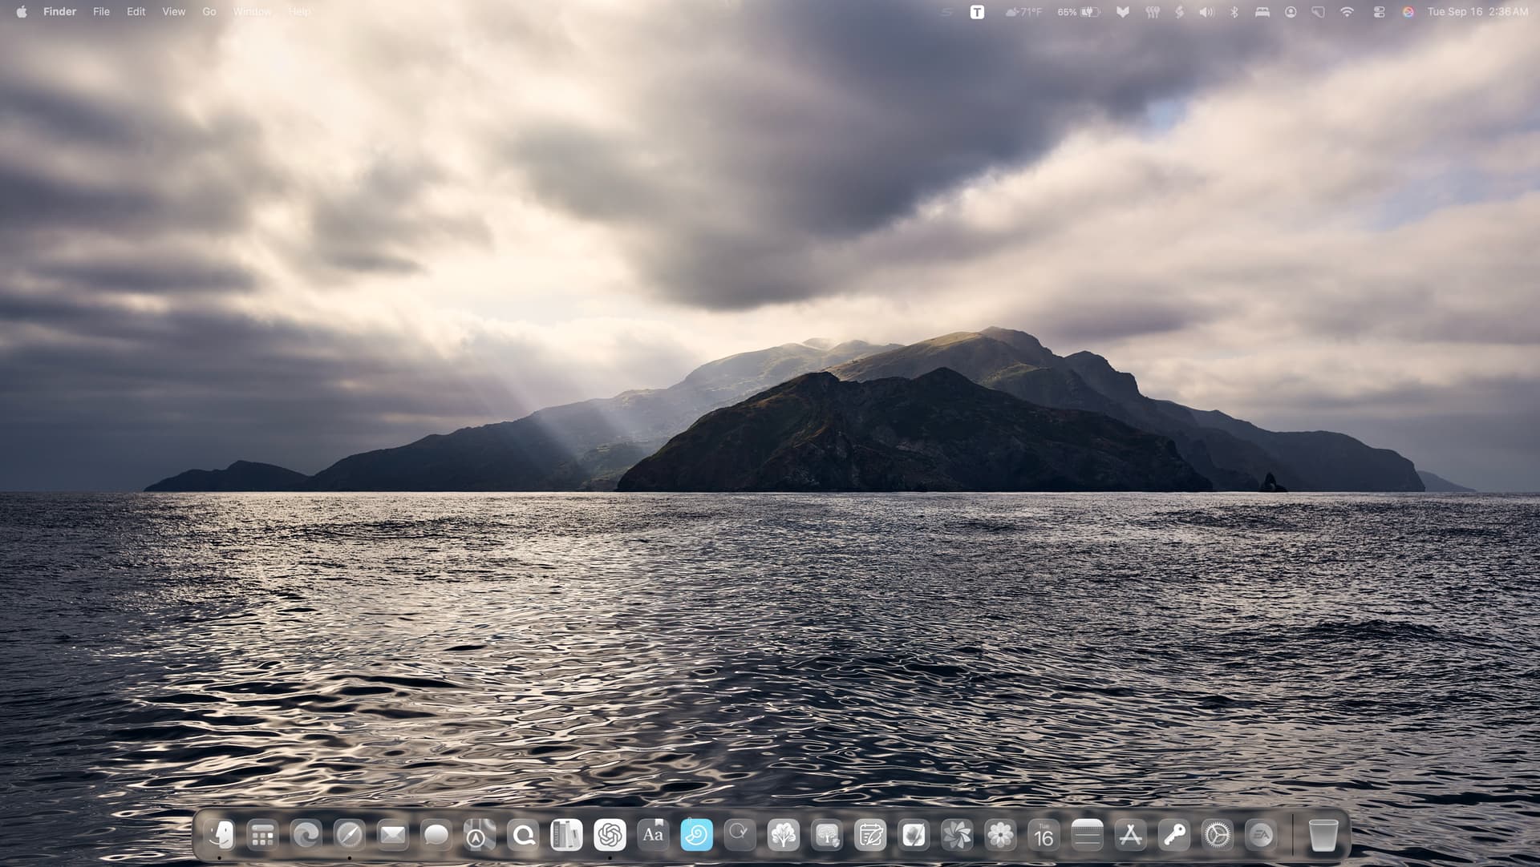Open the Mail app

(x=392, y=835)
